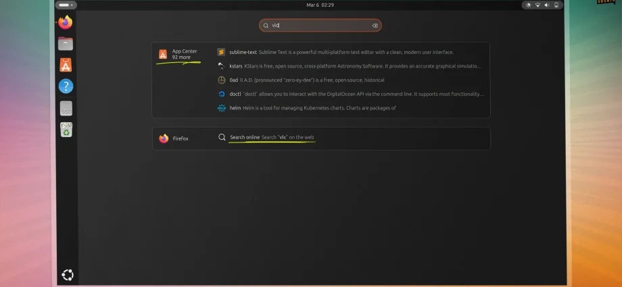
Task: Open the Help icon in the dock
Action: [66, 86]
